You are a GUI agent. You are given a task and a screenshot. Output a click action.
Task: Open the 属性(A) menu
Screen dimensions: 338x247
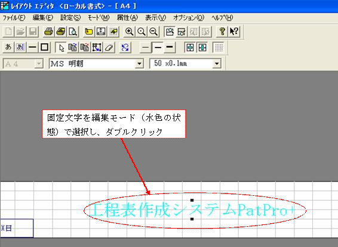click(127, 18)
